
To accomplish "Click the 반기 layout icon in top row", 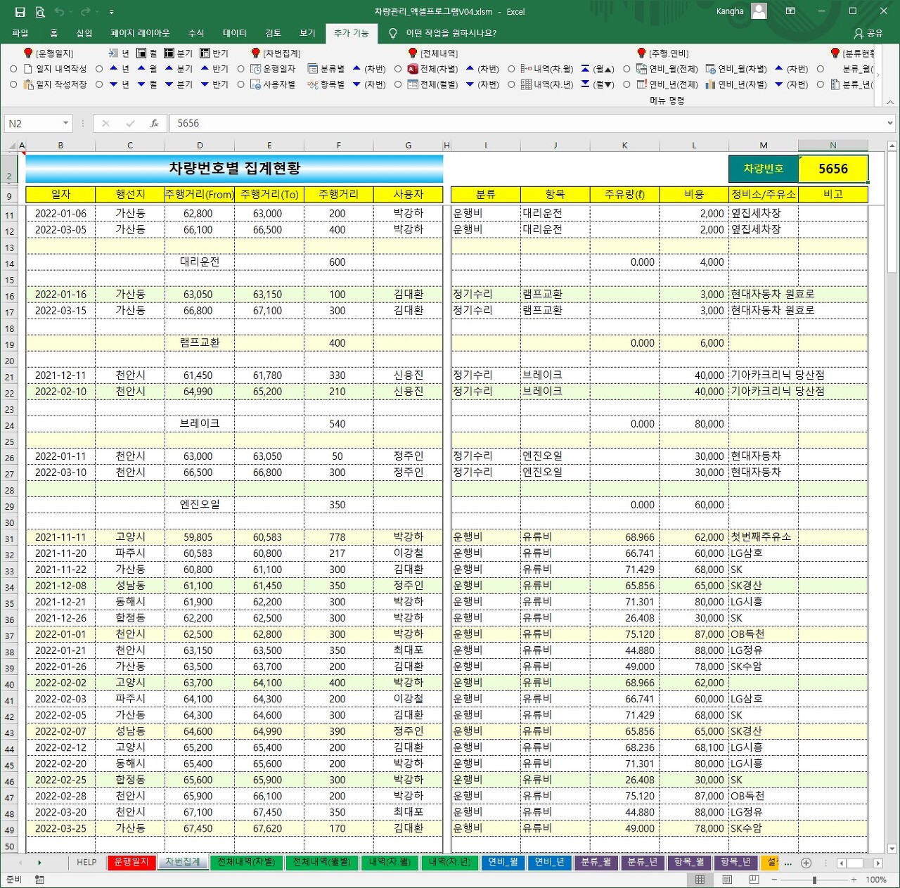I will 205,53.
